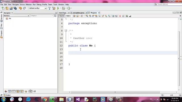
Task: Click the Uncomment icon in editor toolbar
Action: (x=130, y=16)
